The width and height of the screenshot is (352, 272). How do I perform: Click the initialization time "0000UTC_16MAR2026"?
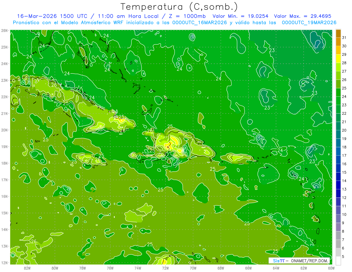click(x=199, y=23)
